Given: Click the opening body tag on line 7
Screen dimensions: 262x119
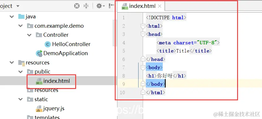Looking at the screenshot, I should pos(154,68).
